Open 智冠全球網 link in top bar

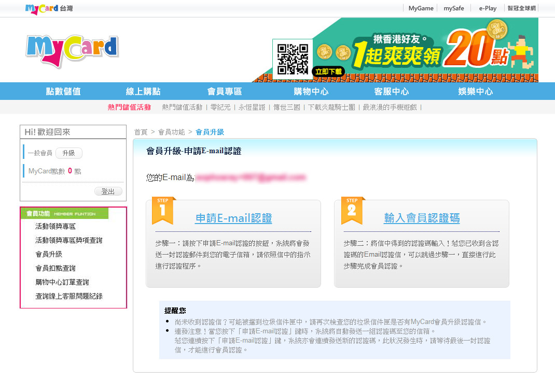(522, 8)
